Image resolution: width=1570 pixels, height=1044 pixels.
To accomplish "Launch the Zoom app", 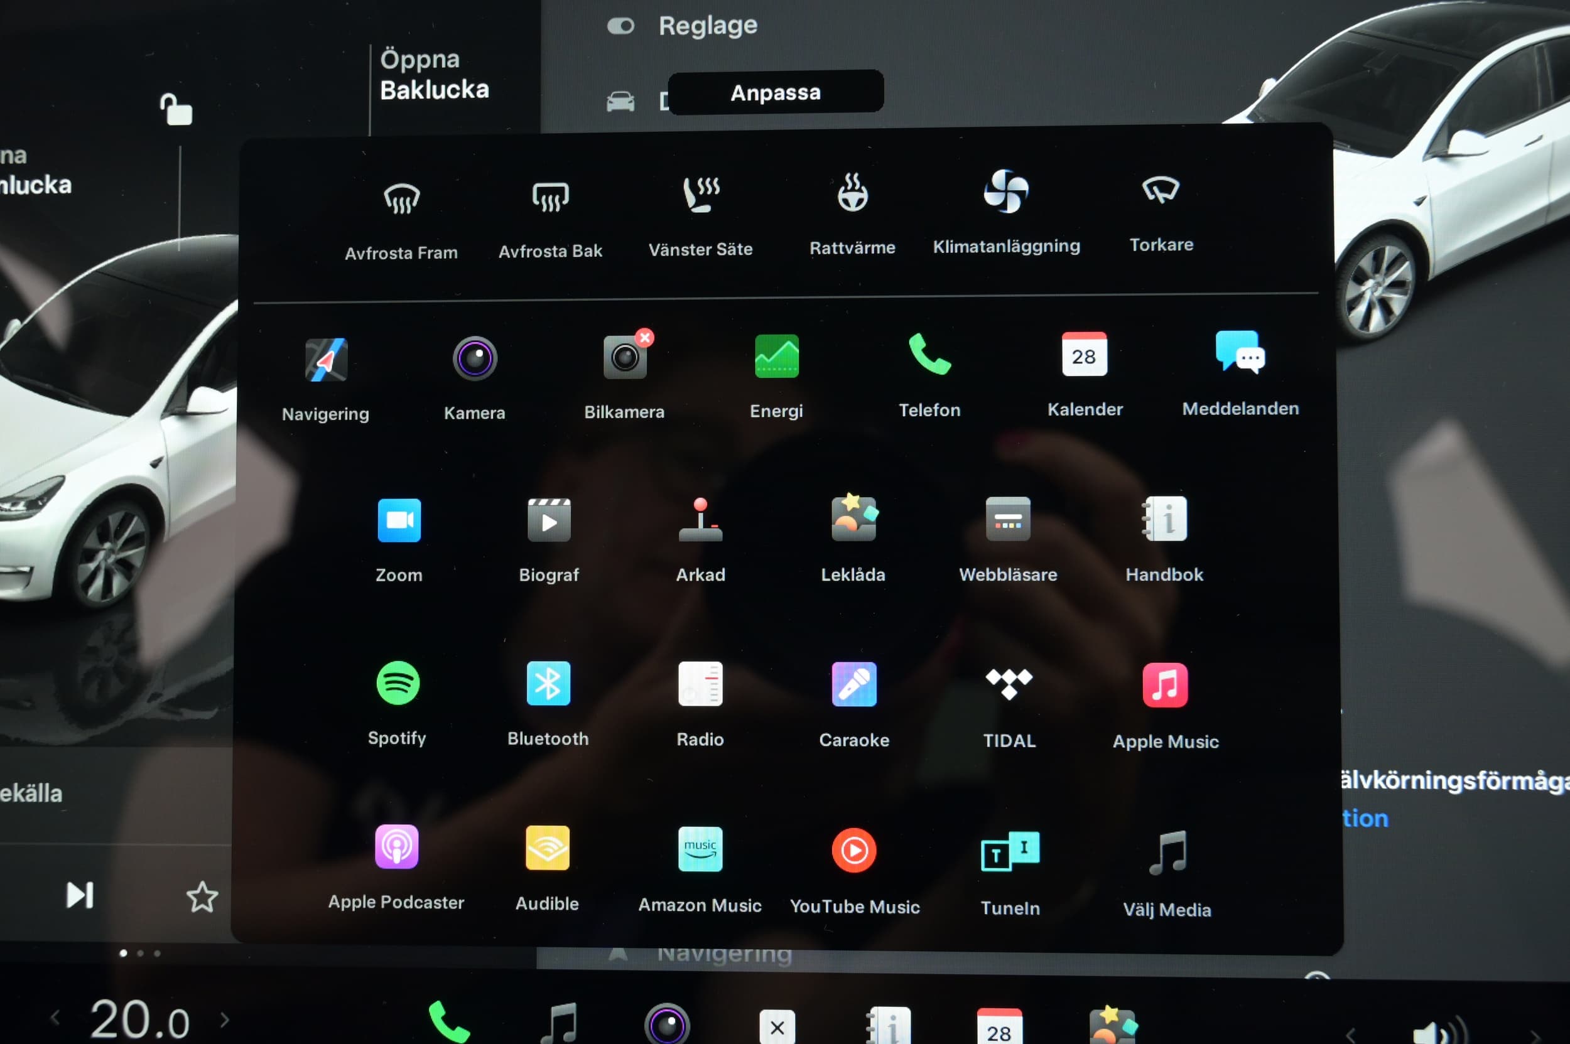I will point(398,541).
